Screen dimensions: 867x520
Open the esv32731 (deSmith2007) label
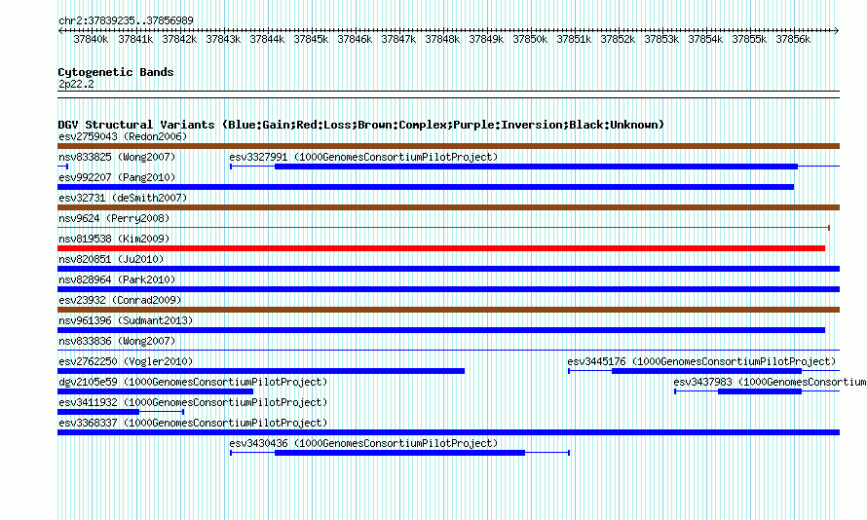pos(123,198)
